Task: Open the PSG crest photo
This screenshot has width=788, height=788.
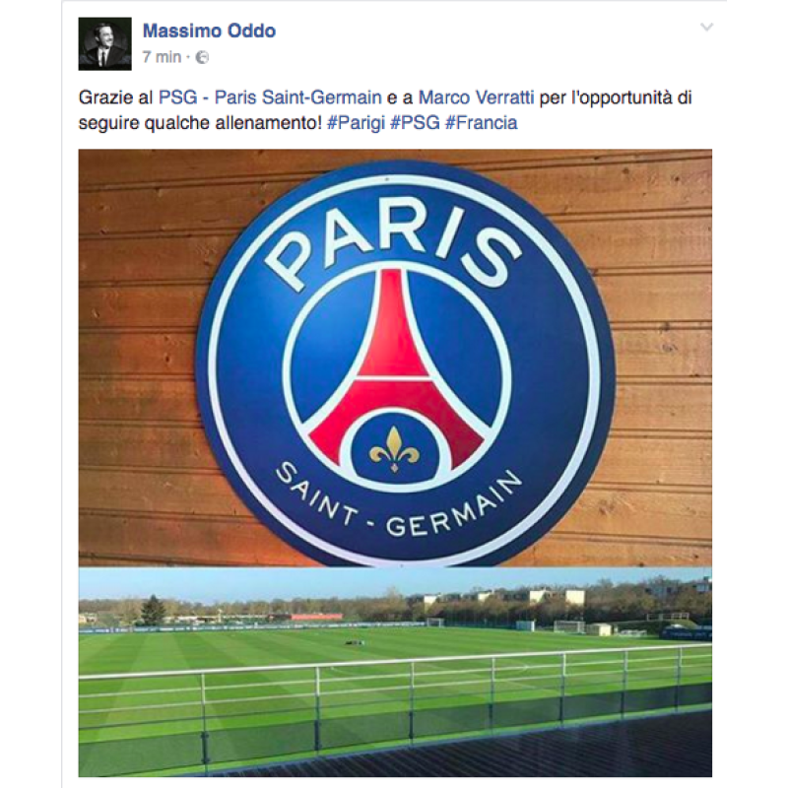Action: tap(395, 358)
